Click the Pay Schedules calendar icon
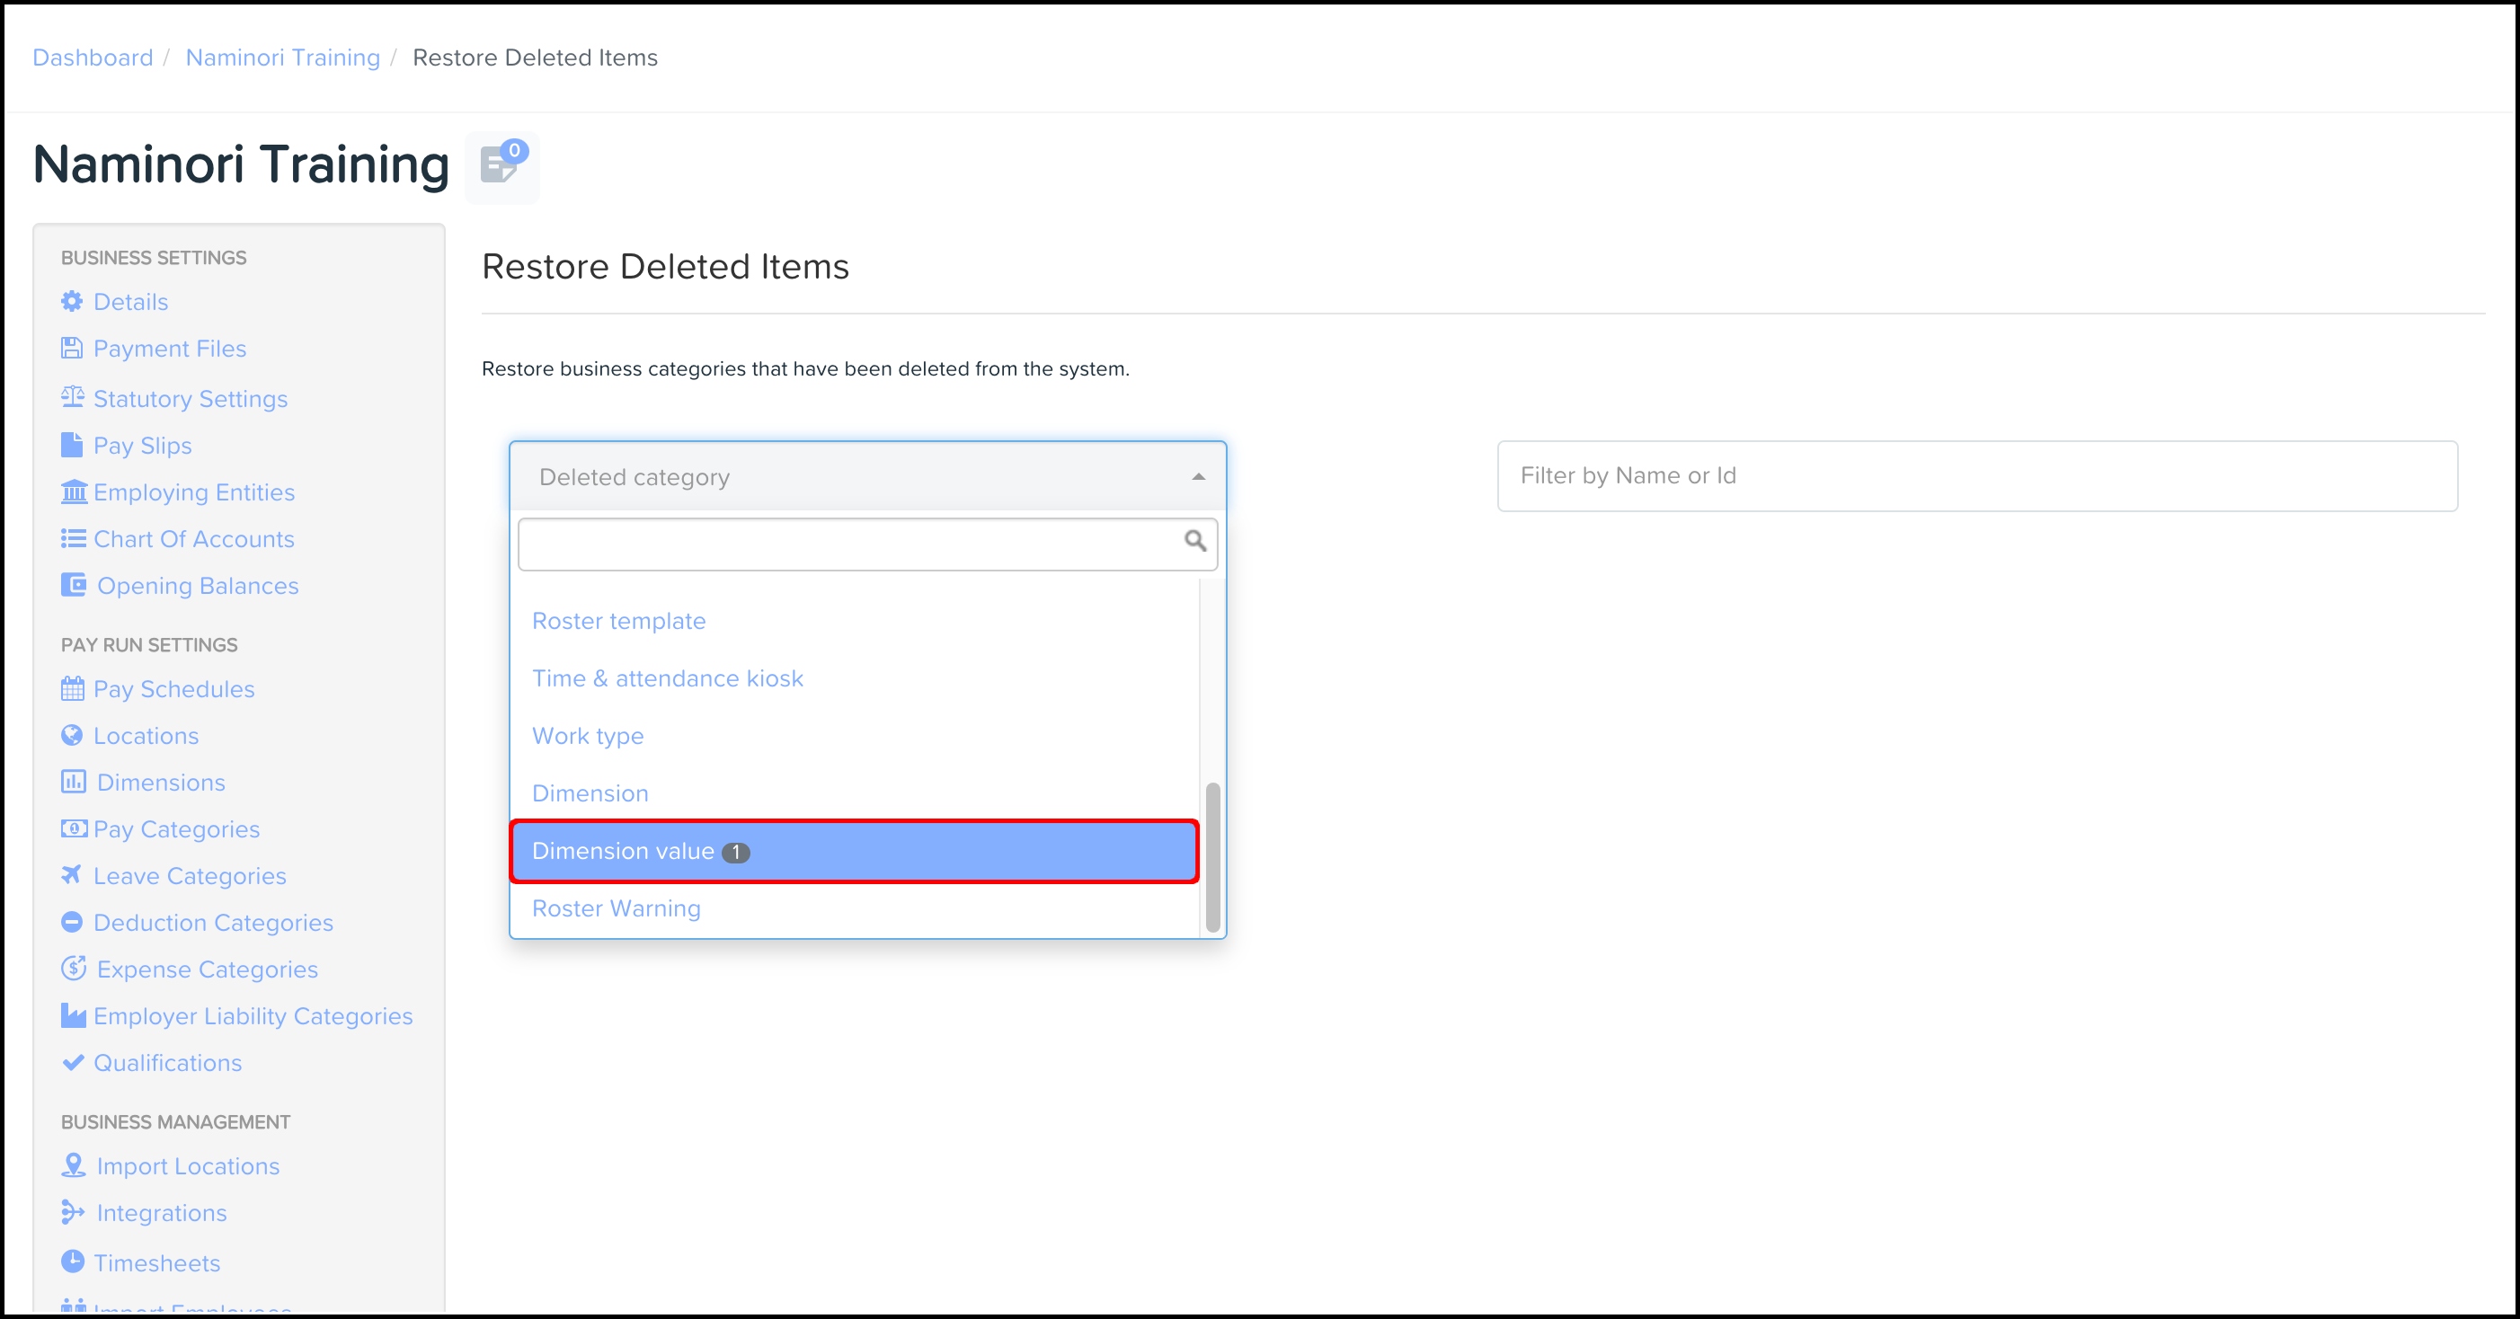The height and width of the screenshot is (1319, 2520). 73,688
